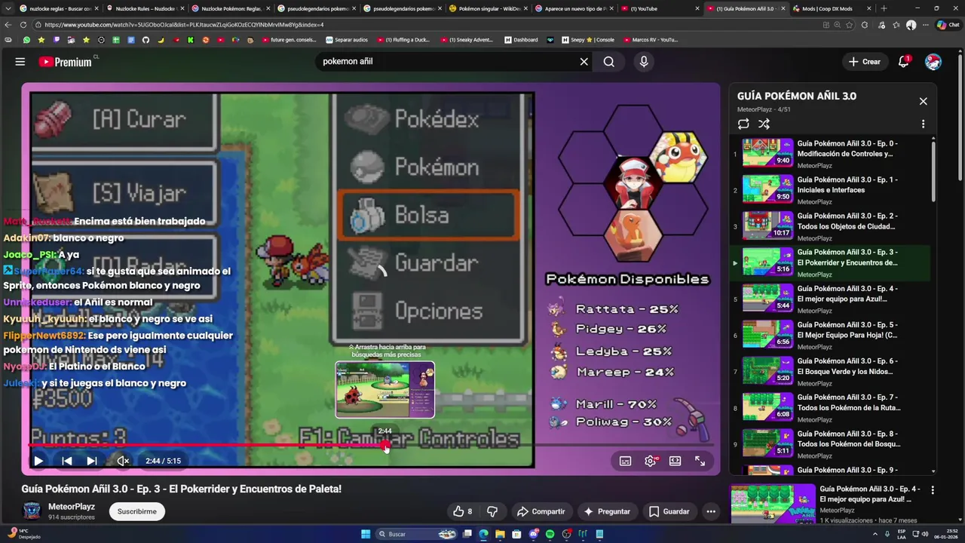
Task: Save the video with Guardar
Action: [669, 511]
